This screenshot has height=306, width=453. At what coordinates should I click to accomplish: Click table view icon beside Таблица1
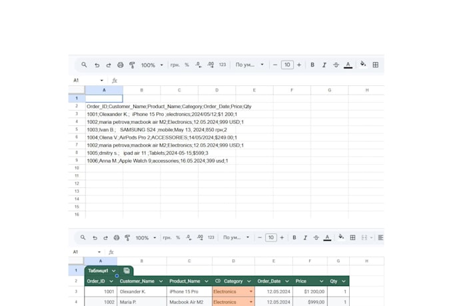point(127,271)
